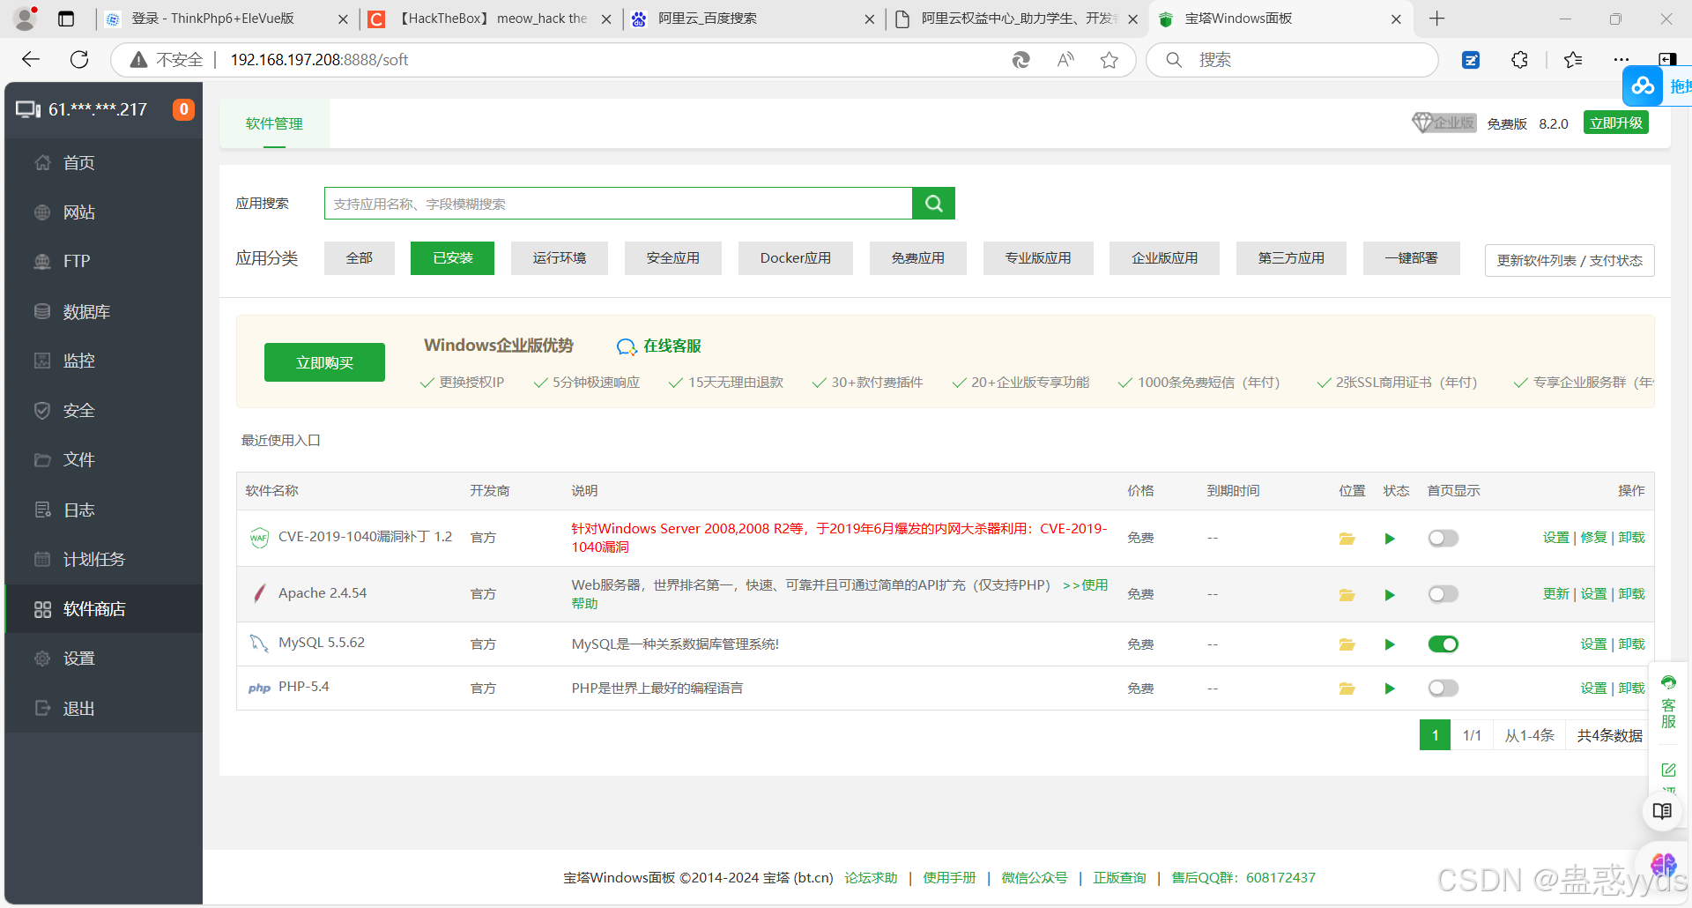Add this page to favorites star
Screen dimensions: 1692x908
[x=1109, y=60]
